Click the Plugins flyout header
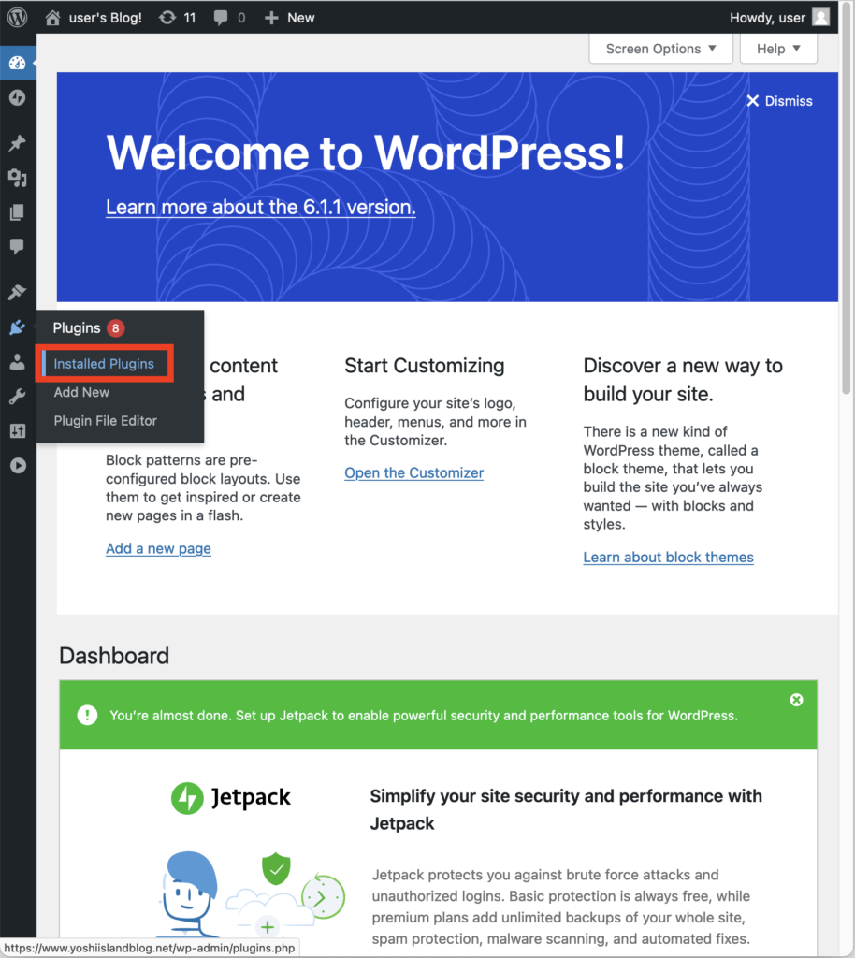 77,328
